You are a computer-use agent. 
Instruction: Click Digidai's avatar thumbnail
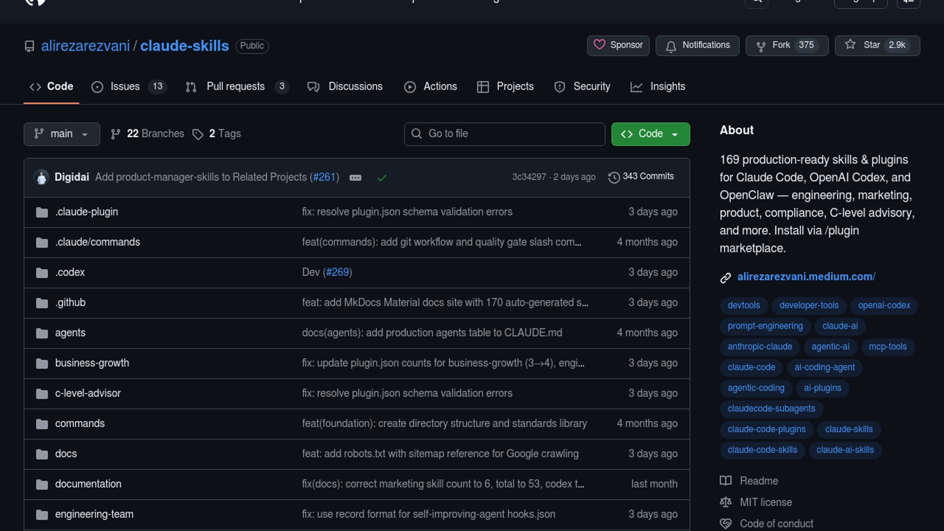[x=41, y=177]
